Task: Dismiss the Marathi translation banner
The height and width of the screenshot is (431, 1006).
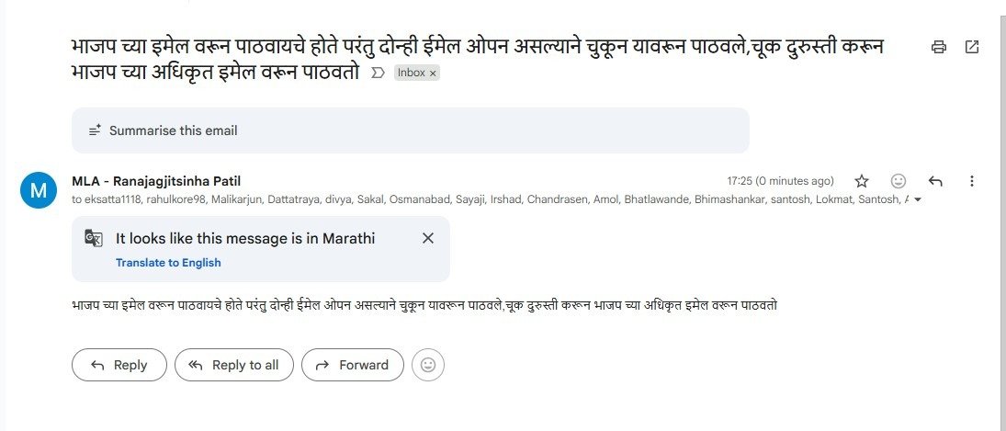Action: point(427,238)
